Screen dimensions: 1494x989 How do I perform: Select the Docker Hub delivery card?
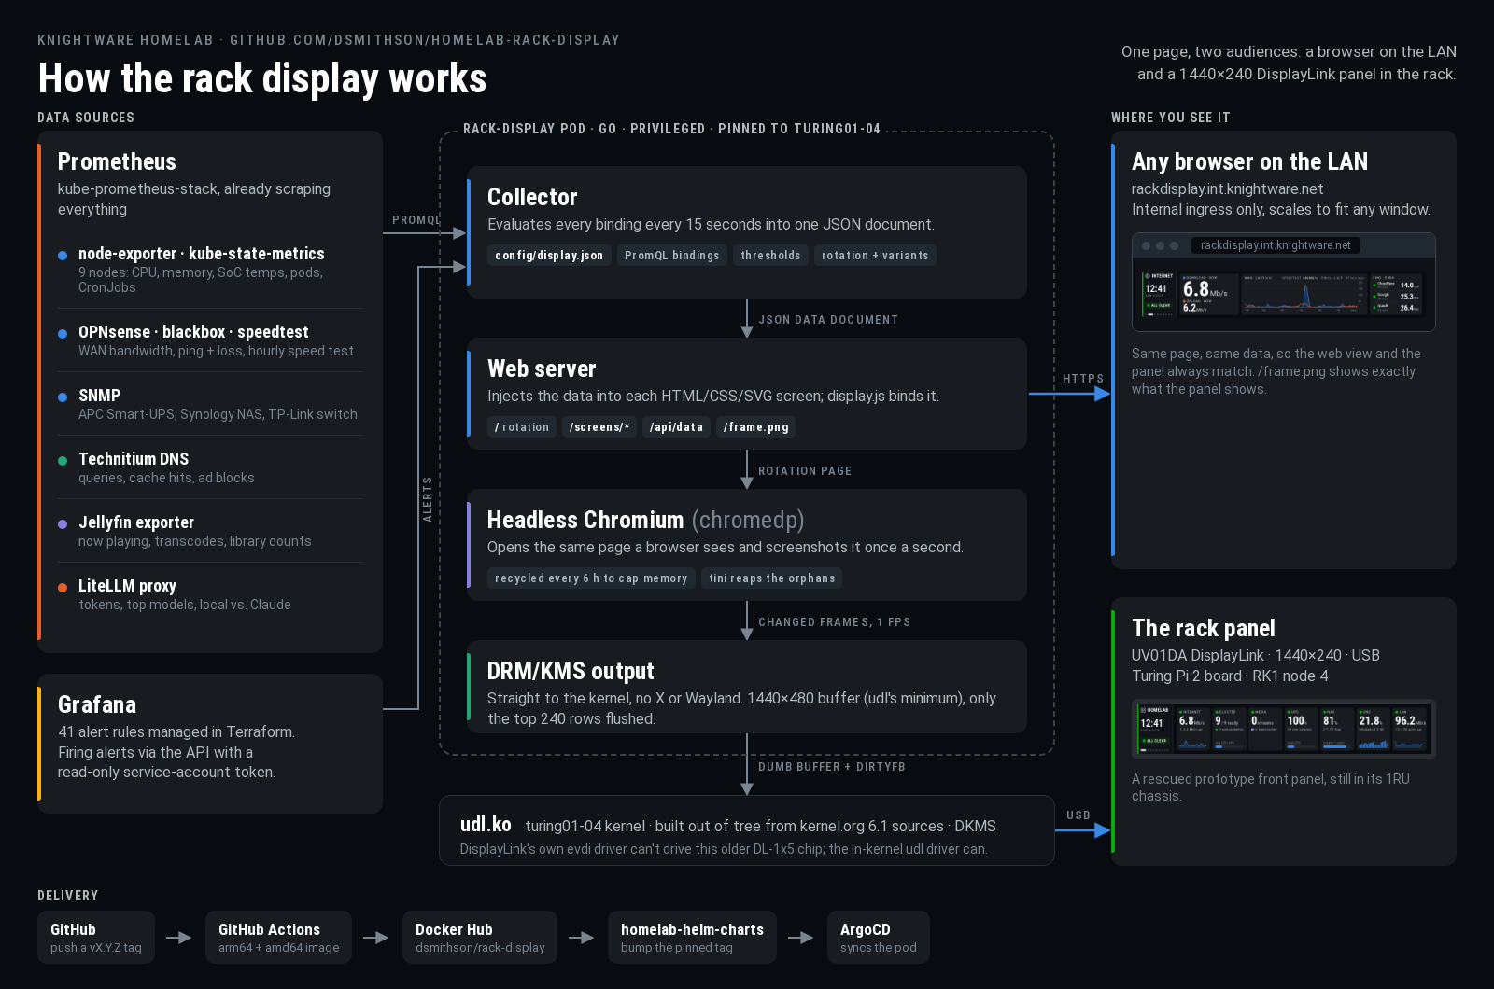coord(480,937)
